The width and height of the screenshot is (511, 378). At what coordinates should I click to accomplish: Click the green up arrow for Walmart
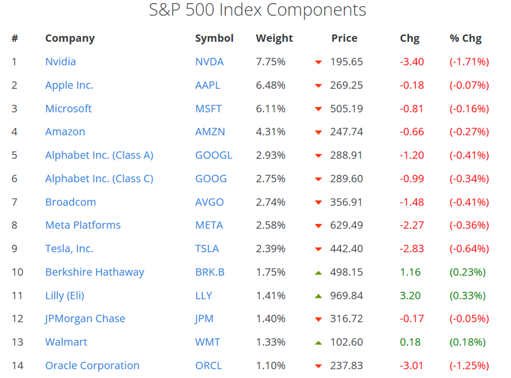318,342
